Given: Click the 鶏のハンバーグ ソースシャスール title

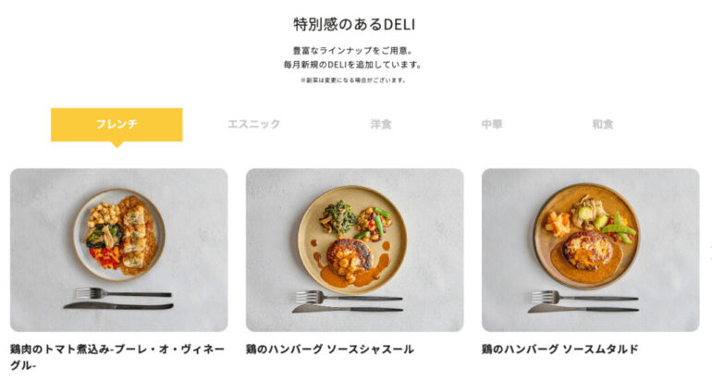Looking at the screenshot, I should (x=330, y=349).
